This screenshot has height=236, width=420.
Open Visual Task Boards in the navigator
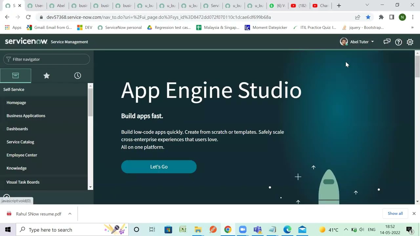pos(23,182)
